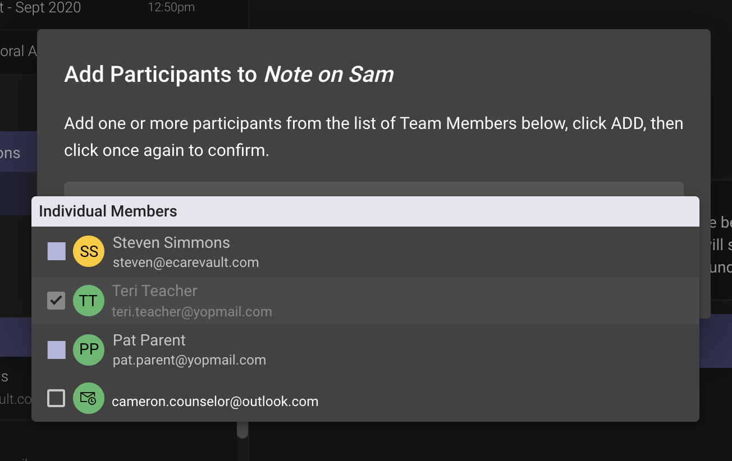Click the yellow SS avatar icon
732x461 pixels.
tap(89, 251)
